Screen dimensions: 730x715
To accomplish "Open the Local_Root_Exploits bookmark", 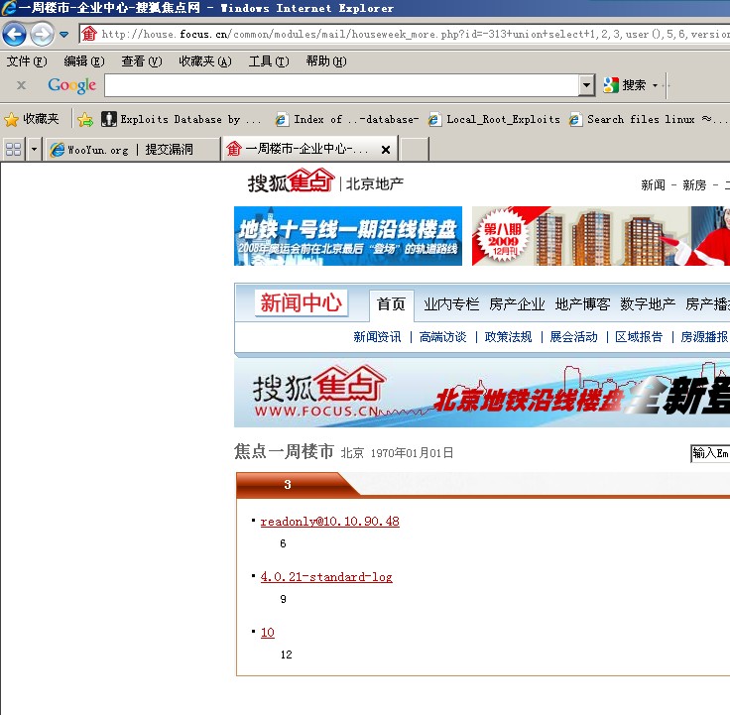I will 494,120.
